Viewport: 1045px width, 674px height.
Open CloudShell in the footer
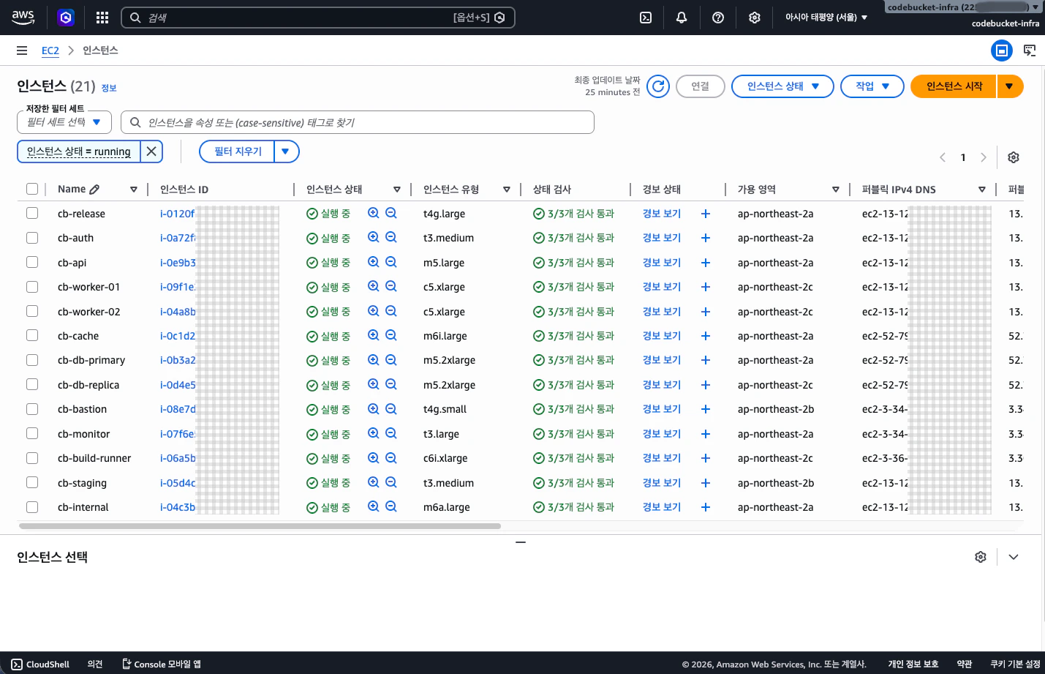tap(41, 664)
